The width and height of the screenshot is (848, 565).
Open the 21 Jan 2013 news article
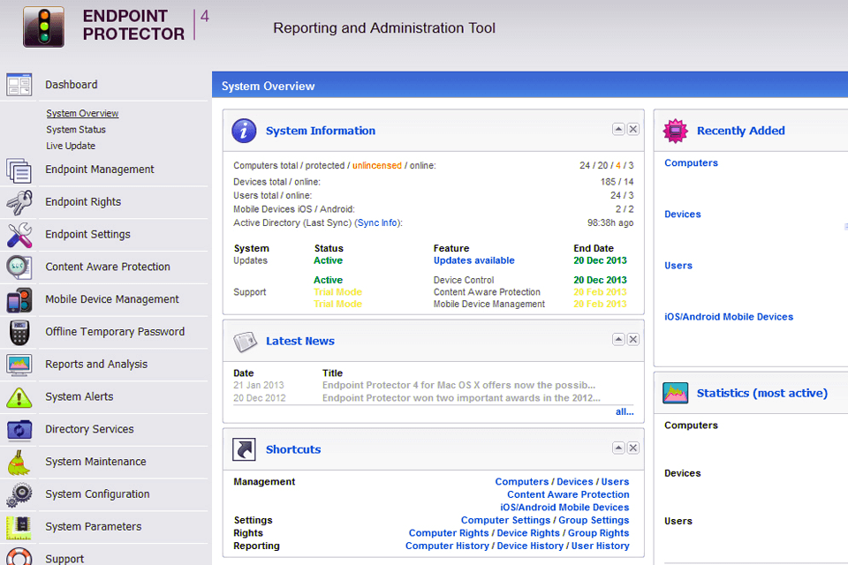(458, 386)
